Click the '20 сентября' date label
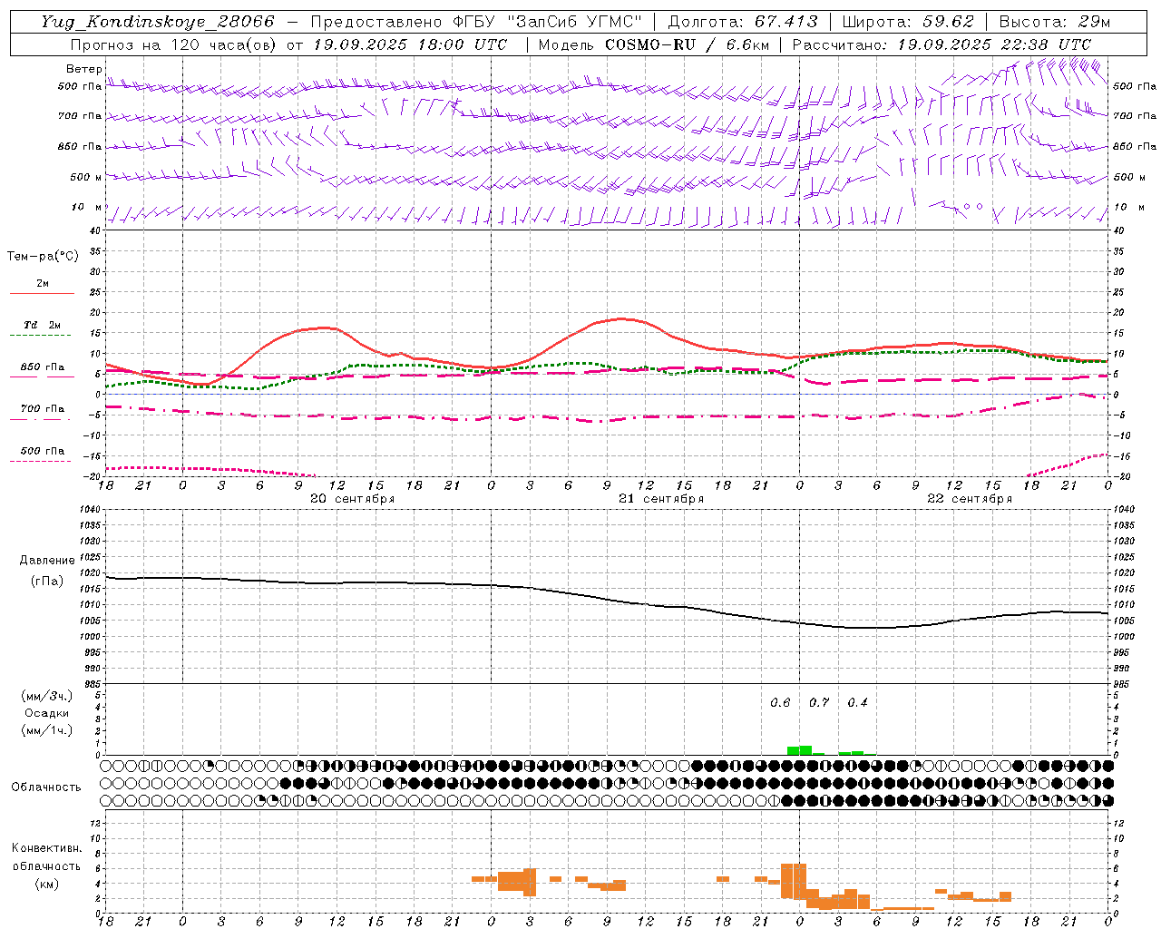The image size is (1161, 929). (x=353, y=499)
